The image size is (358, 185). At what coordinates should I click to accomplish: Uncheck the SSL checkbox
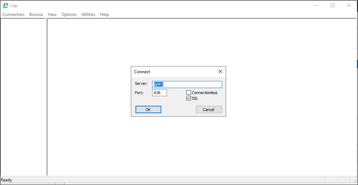click(189, 98)
